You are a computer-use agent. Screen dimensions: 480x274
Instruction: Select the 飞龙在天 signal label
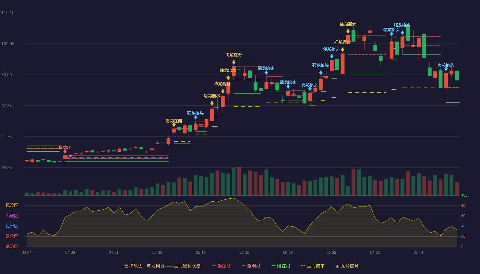pyautogui.click(x=233, y=55)
